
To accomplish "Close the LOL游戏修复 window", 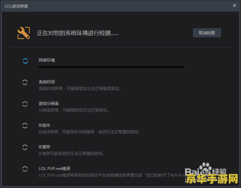I will pyautogui.click(x=234, y=6).
